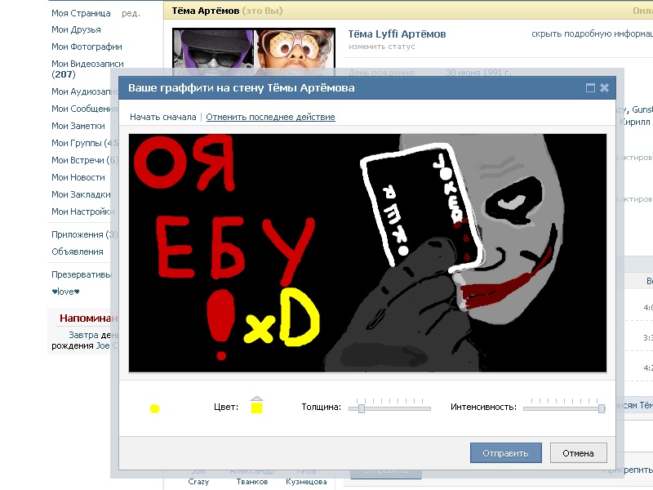Send graffiti with Отправить button
This screenshot has width=653, height=490.
tap(505, 453)
